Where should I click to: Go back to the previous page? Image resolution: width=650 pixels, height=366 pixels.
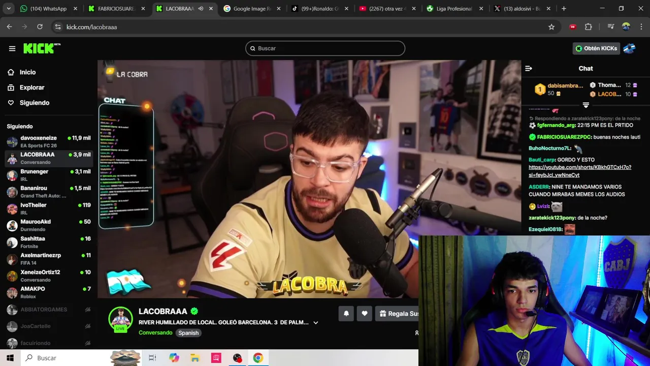tap(10, 27)
